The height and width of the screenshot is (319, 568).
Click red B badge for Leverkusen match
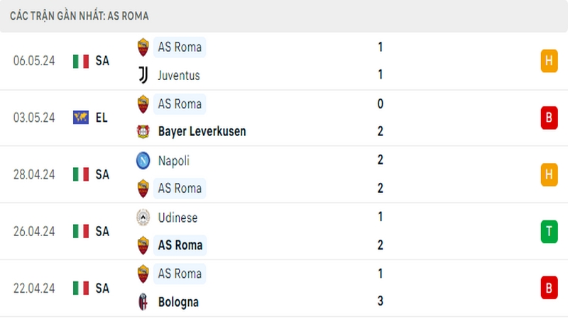point(549,118)
